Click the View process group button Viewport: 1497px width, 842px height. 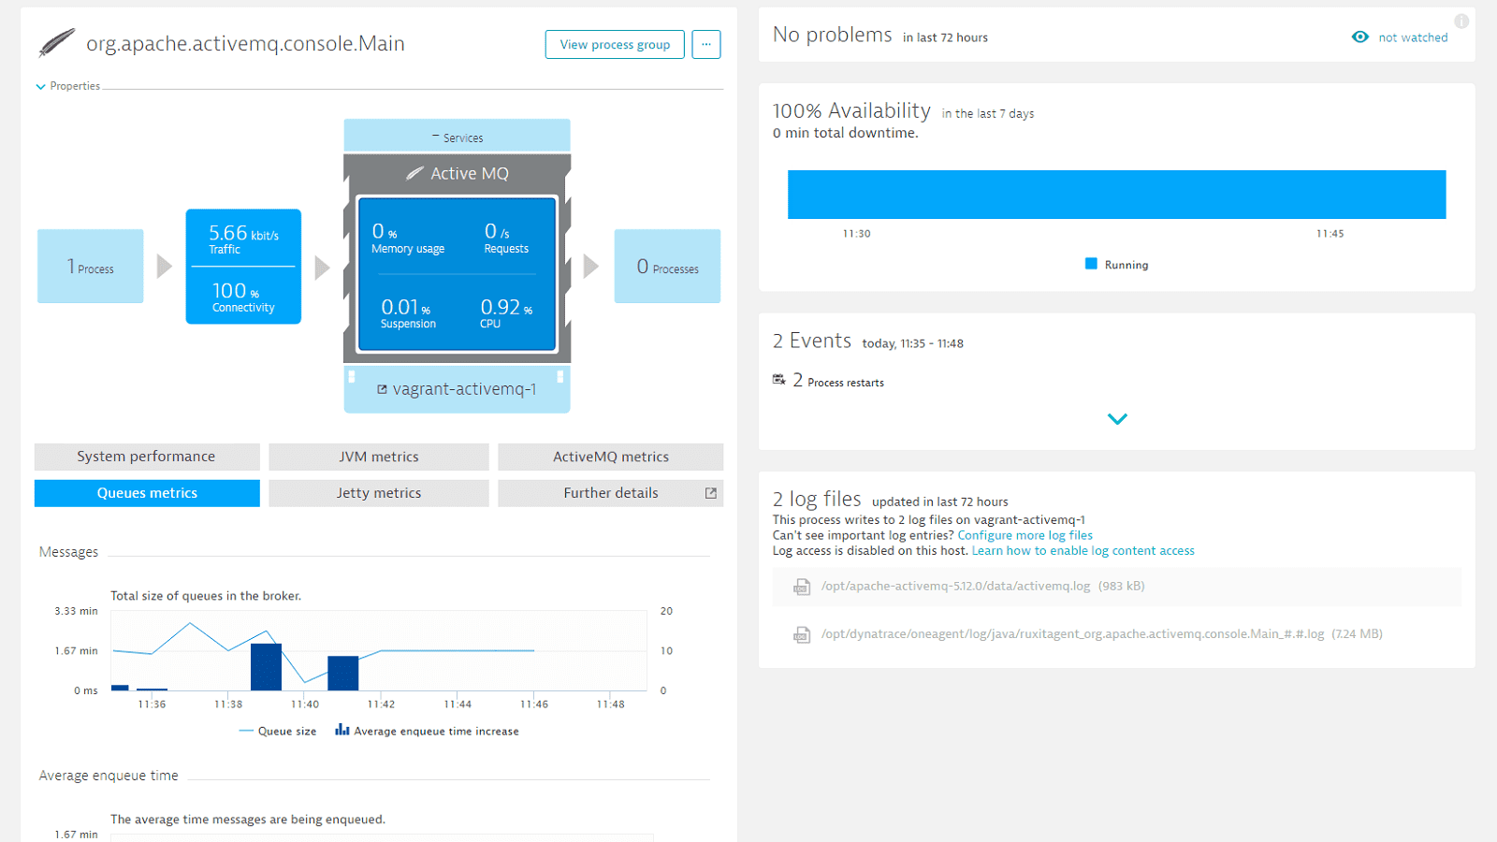pos(615,44)
